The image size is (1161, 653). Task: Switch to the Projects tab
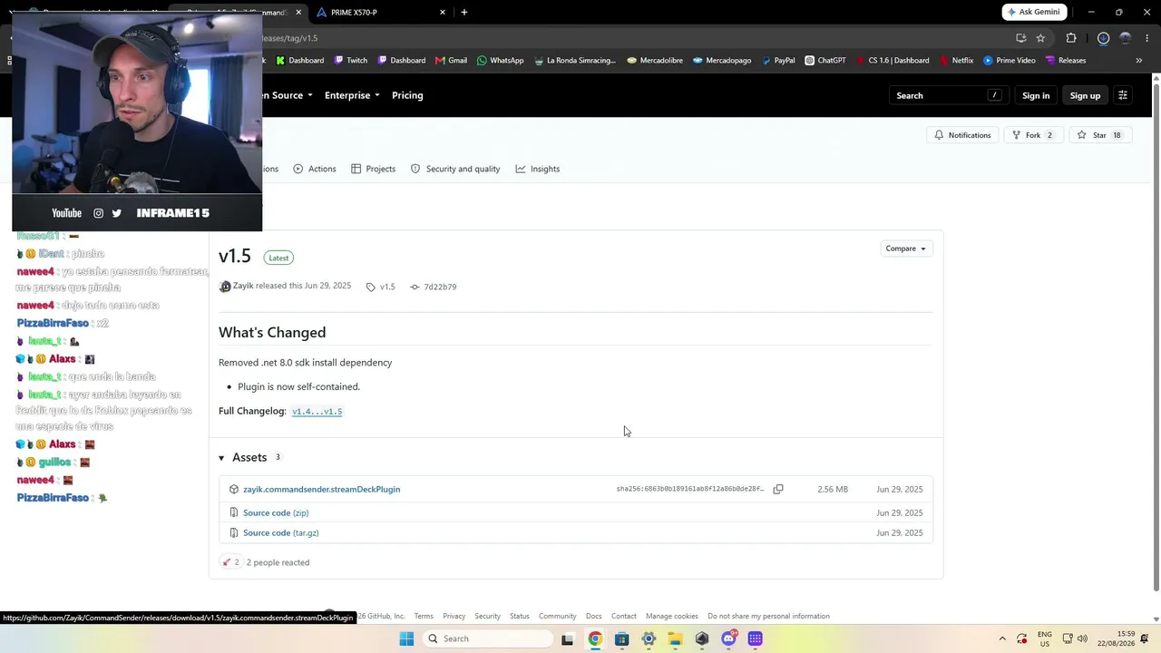(x=373, y=169)
